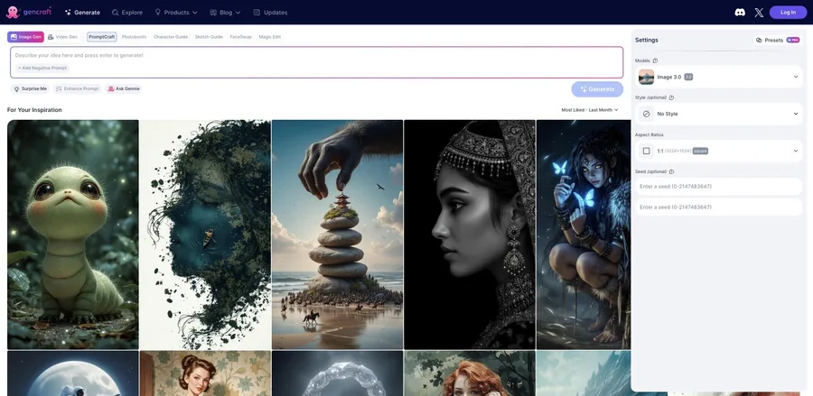Open the Updates nav item
Image resolution: width=813 pixels, height=396 pixels.
click(270, 13)
